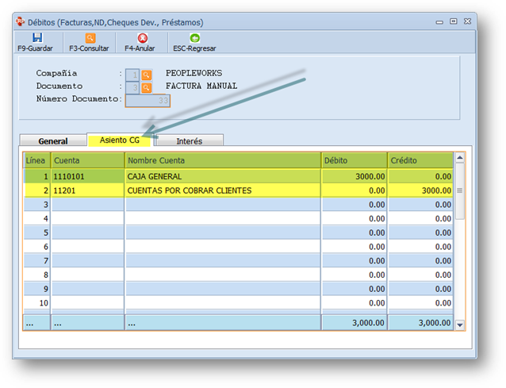Maximize the Débitos window
Image resolution: width=506 pixels, height=388 pixels.
click(453, 22)
